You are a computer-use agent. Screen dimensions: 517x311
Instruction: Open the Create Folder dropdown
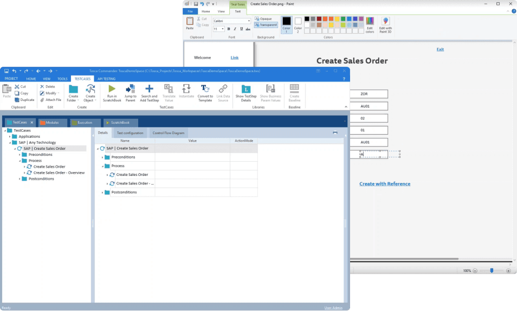click(78, 100)
